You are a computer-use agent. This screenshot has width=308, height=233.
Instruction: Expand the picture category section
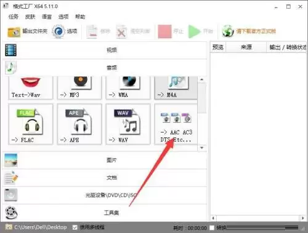click(105, 160)
